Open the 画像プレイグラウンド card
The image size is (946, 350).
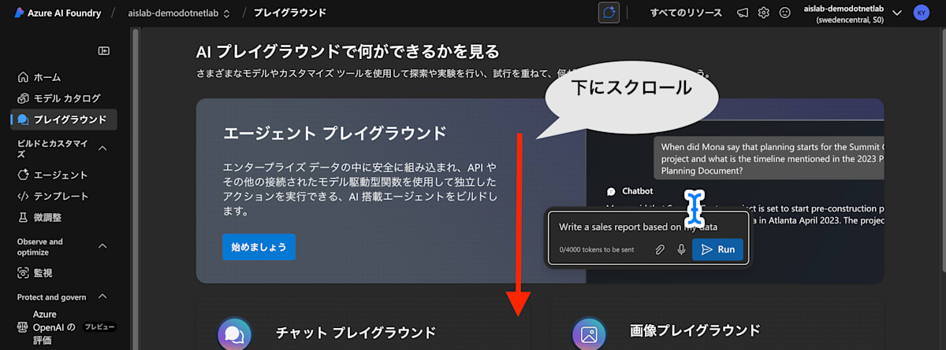click(x=717, y=324)
